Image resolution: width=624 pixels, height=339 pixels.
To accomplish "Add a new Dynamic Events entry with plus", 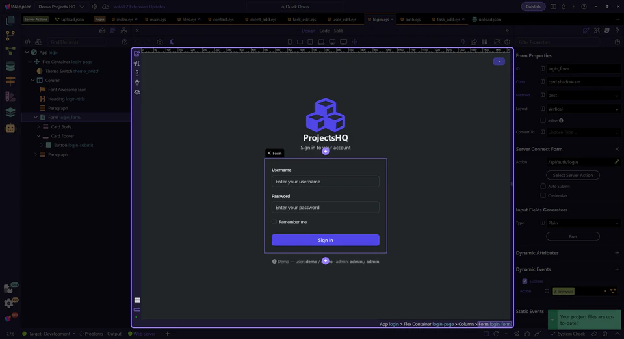I will (x=617, y=269).
